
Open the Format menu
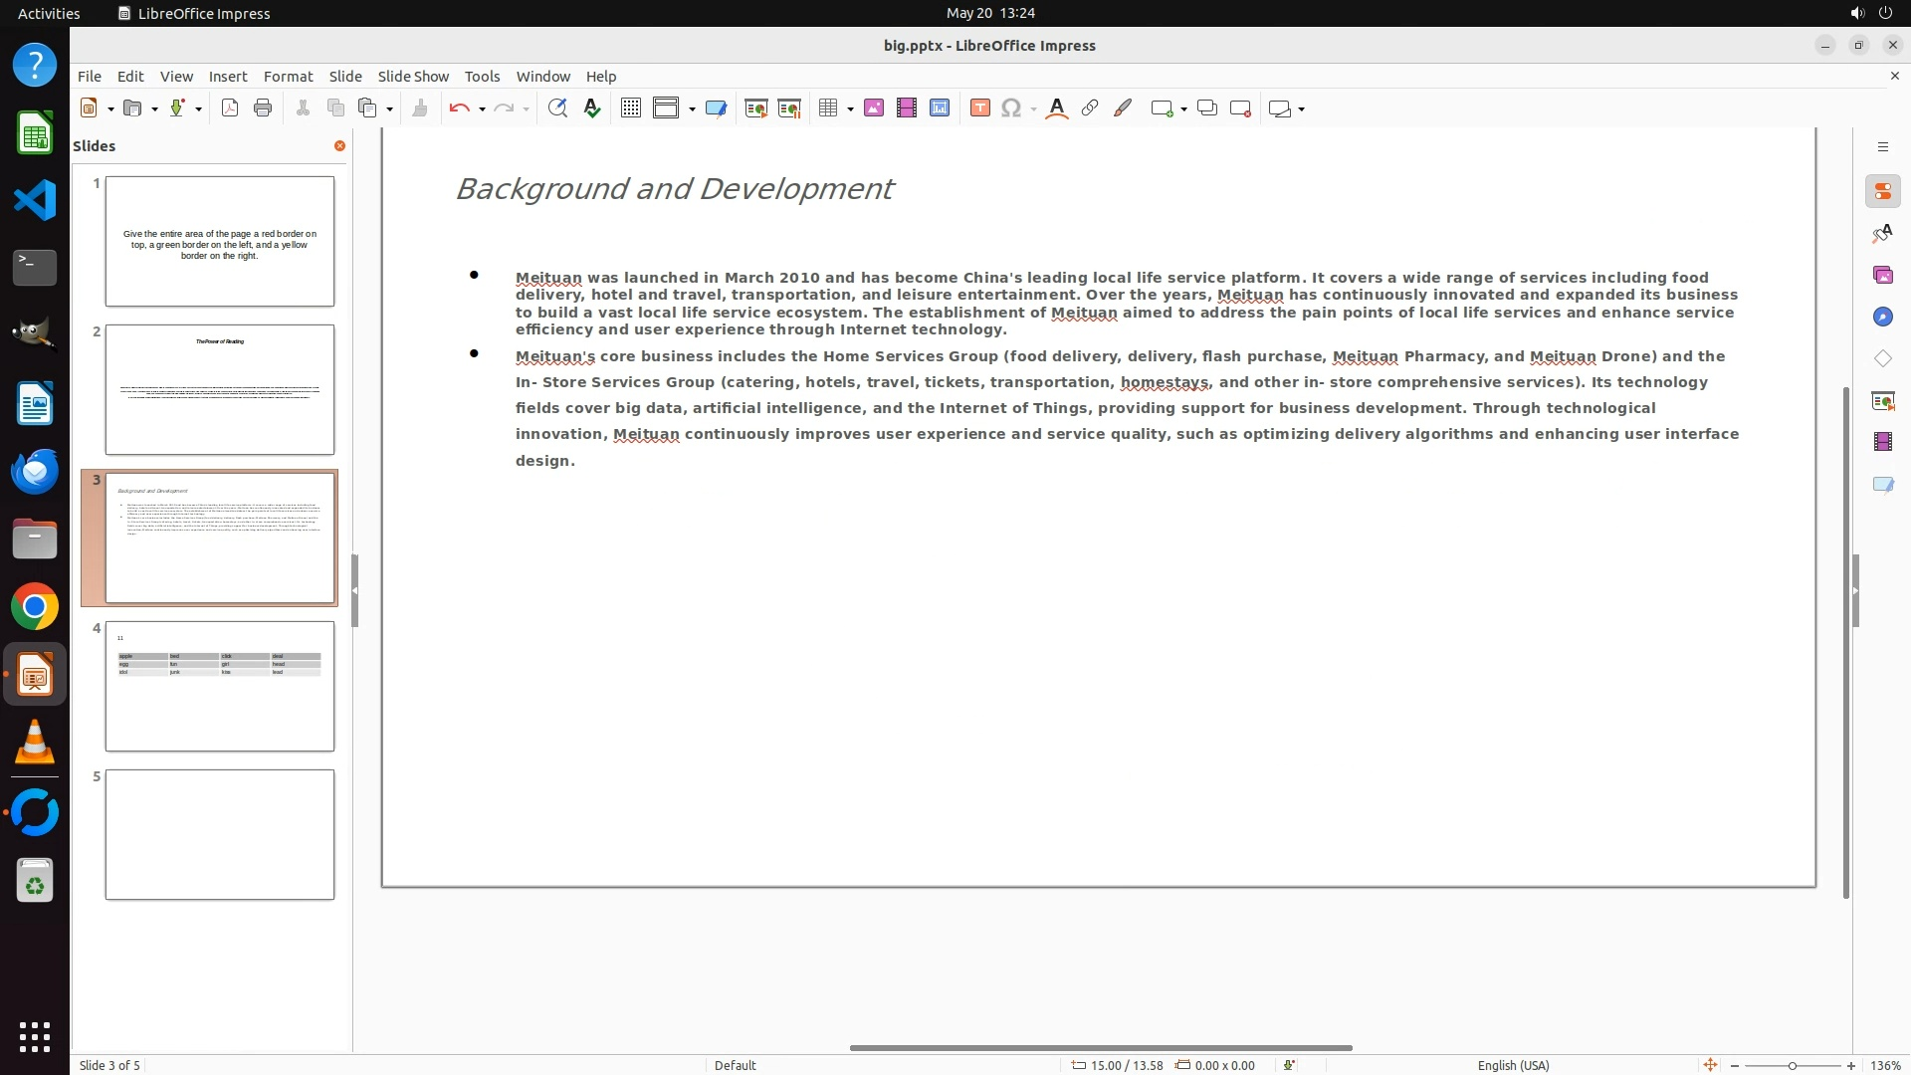tap(288, 76)
